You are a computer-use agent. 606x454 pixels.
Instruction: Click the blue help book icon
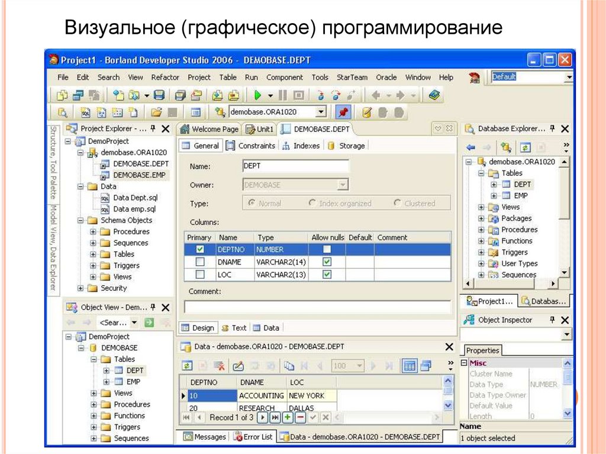pyautogui.click(x=434, y=95)
